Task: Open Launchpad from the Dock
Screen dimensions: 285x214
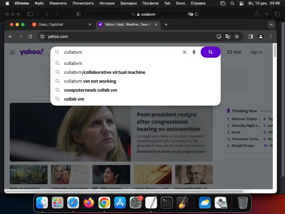Action: 58,203
